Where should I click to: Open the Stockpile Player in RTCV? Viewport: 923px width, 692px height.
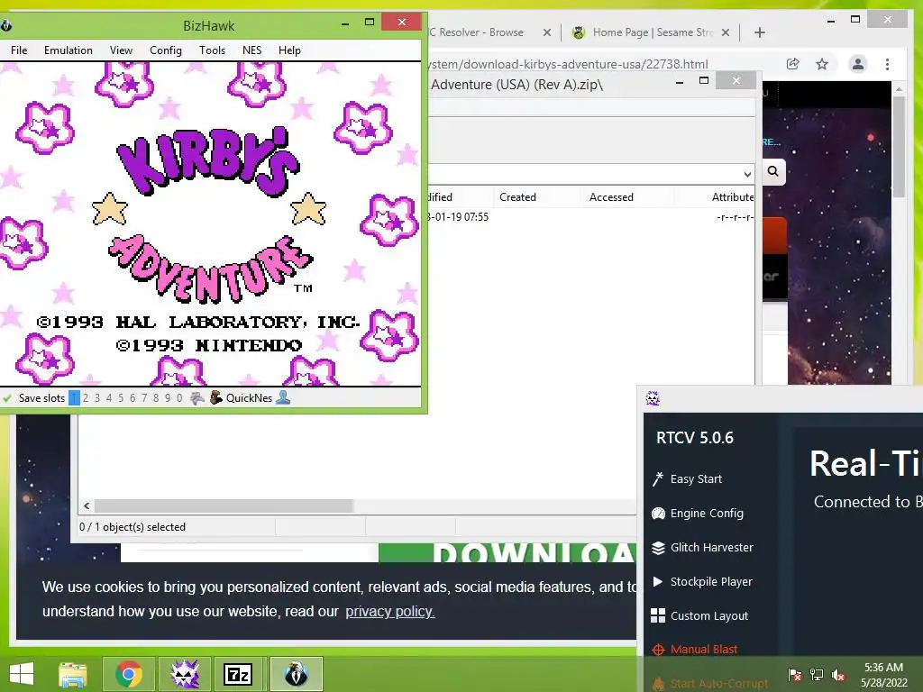(701, 581)
